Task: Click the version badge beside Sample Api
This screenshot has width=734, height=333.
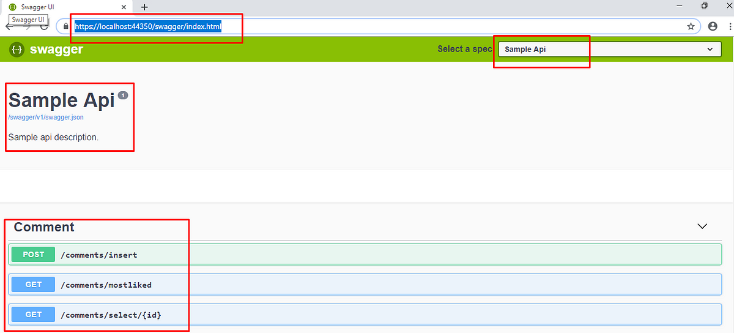Action: click(123, 95)
